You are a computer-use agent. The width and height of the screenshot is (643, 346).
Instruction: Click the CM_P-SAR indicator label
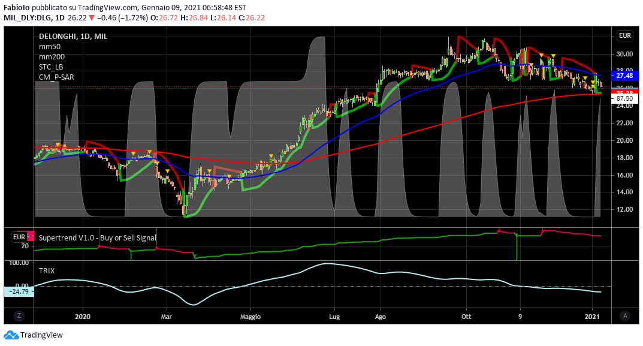coord(56,77)
